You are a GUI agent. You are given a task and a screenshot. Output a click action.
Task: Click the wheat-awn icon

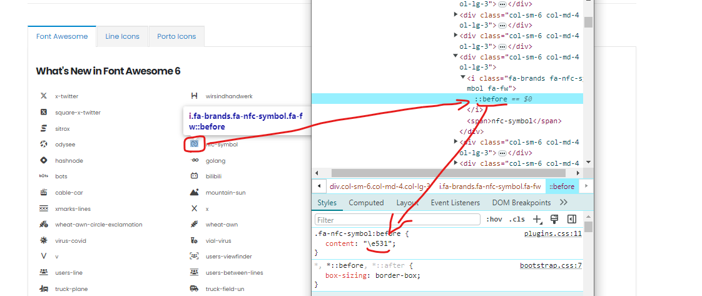coord(195,225)
